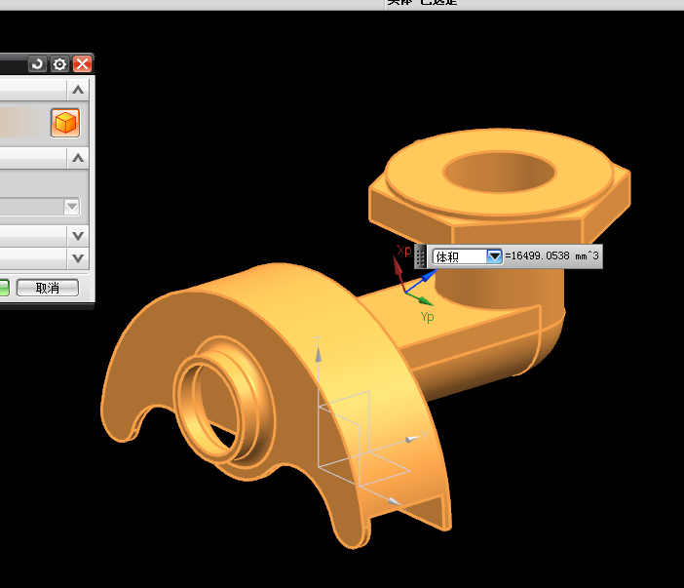Click the volume value 16499.0538 mm^3
The width and height of the screenshot is (684, 588).
[x=552, y=256]
